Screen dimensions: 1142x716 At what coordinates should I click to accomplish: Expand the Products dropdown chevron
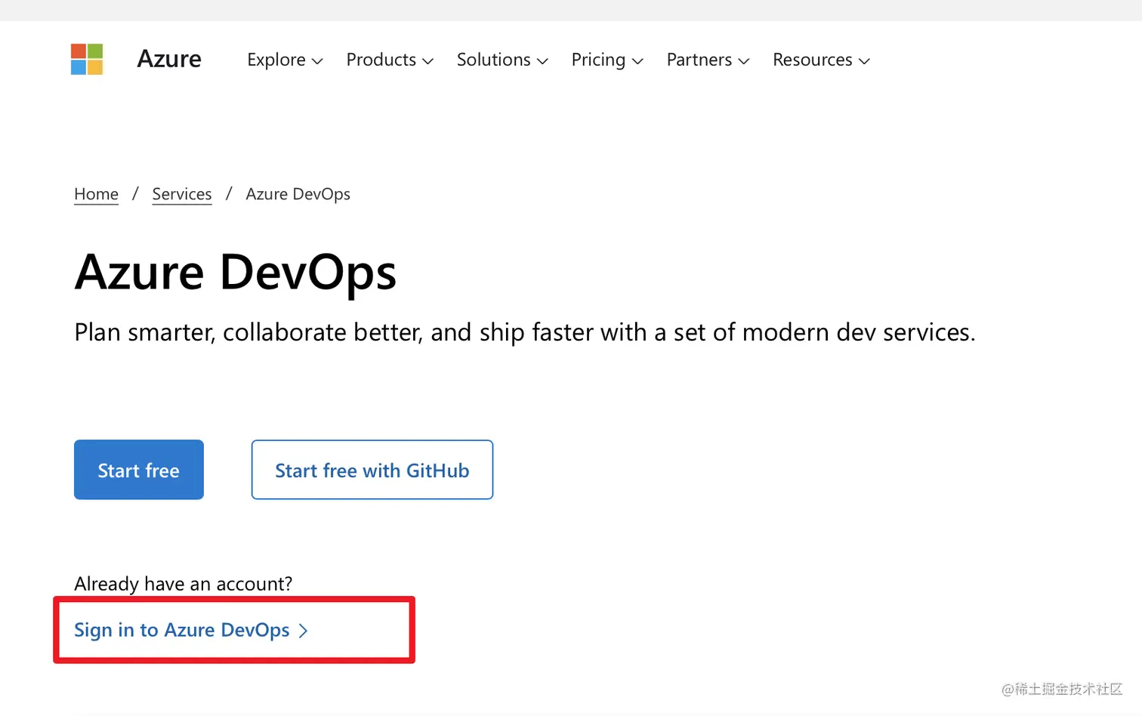click(428, 61)
